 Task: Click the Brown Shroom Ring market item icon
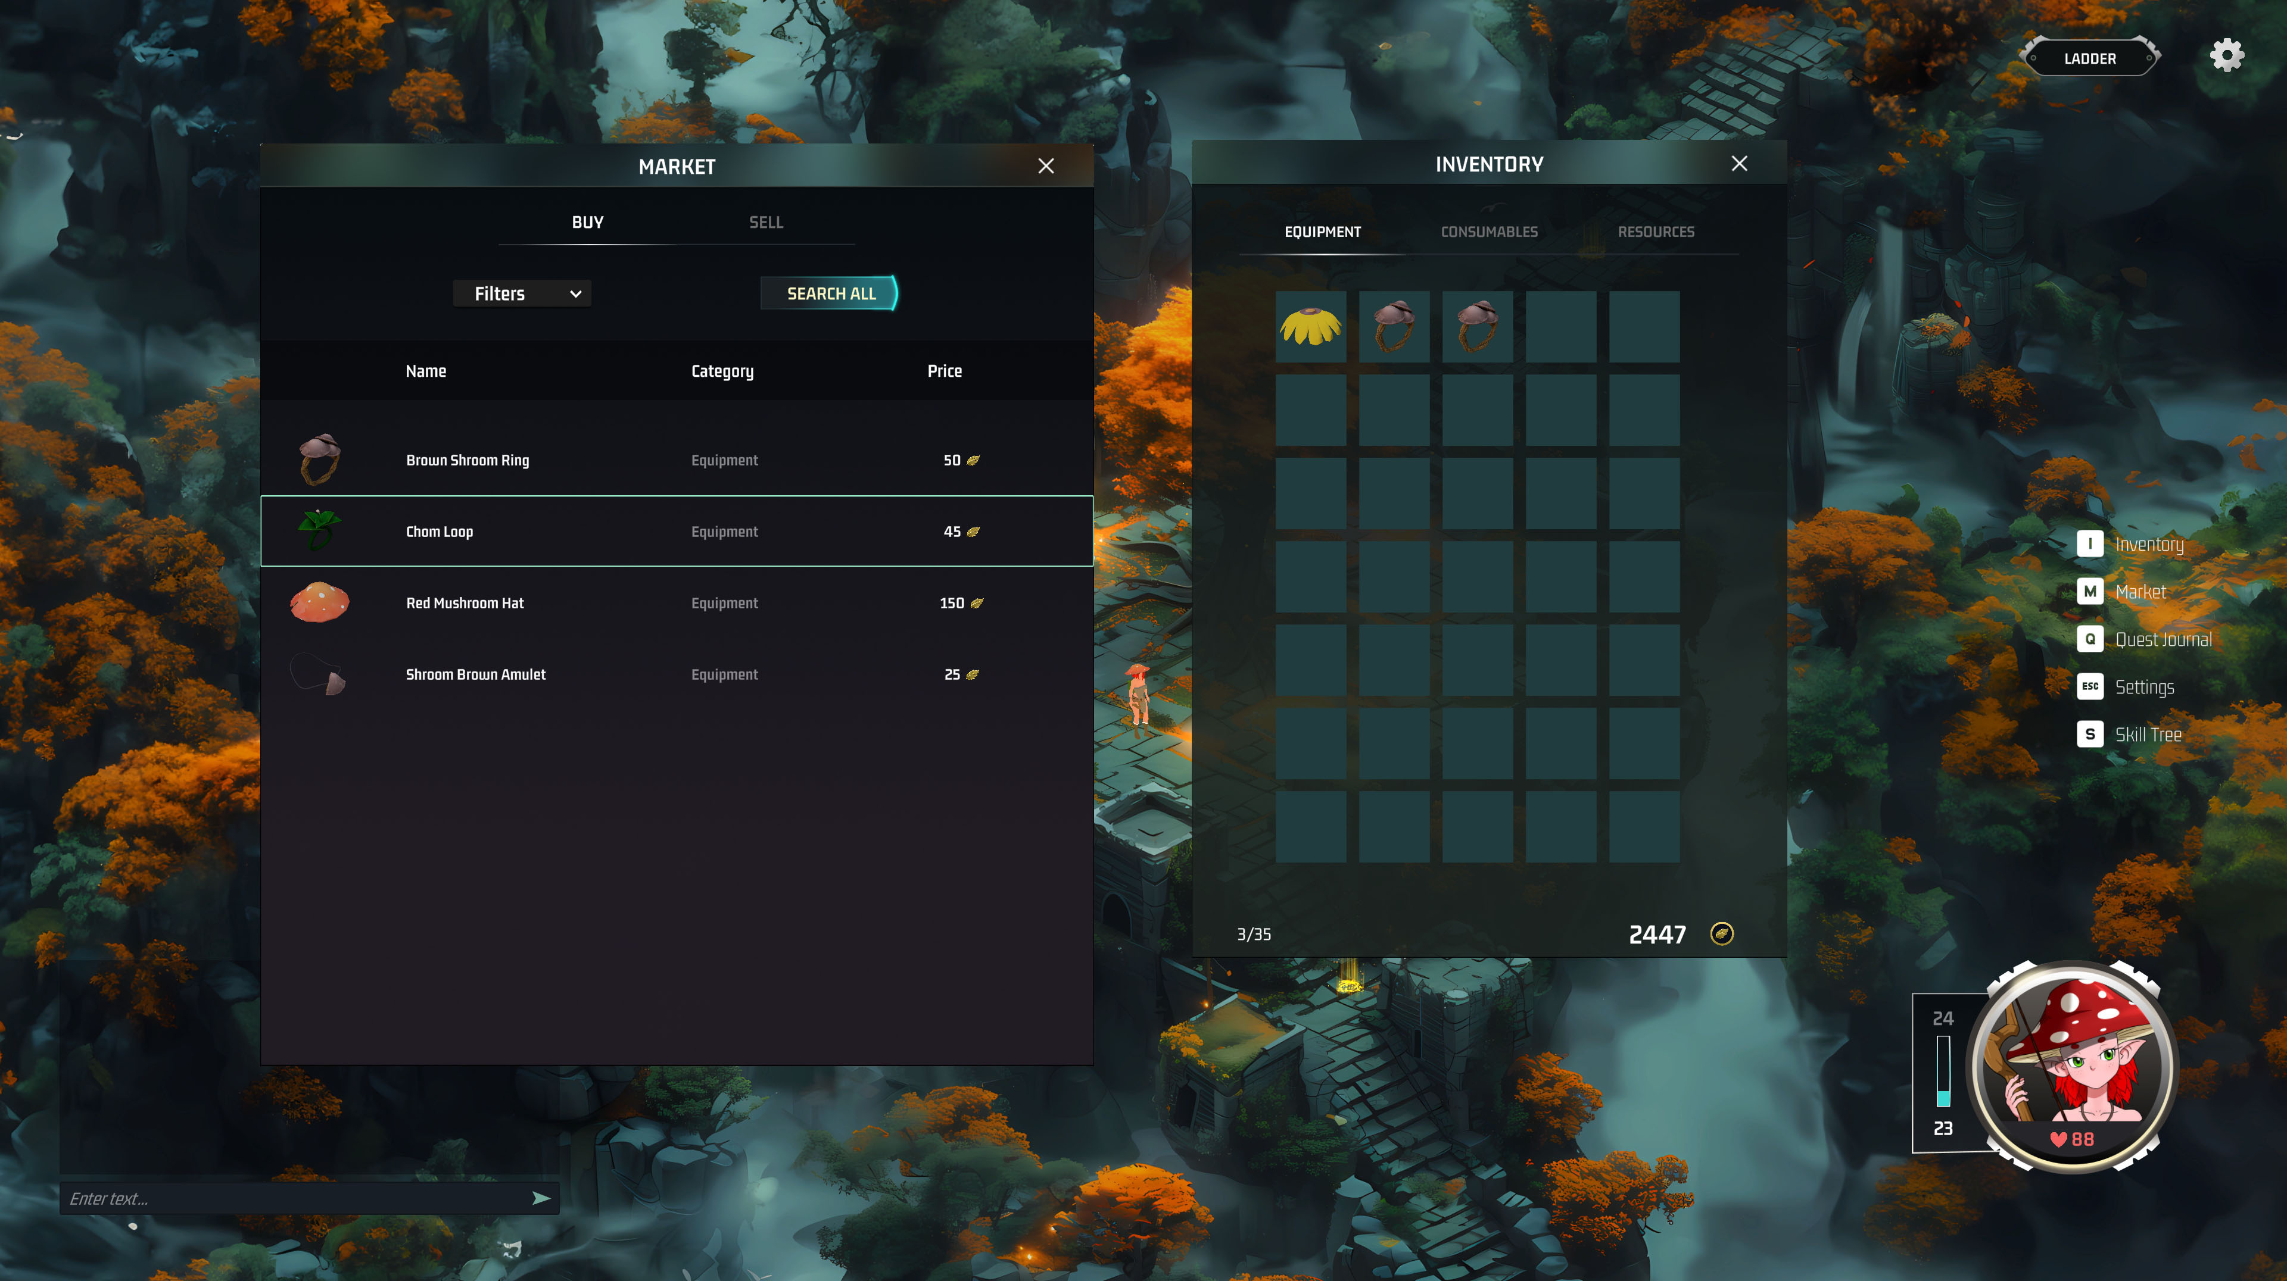pyautogui.click(x=320, y=460)
